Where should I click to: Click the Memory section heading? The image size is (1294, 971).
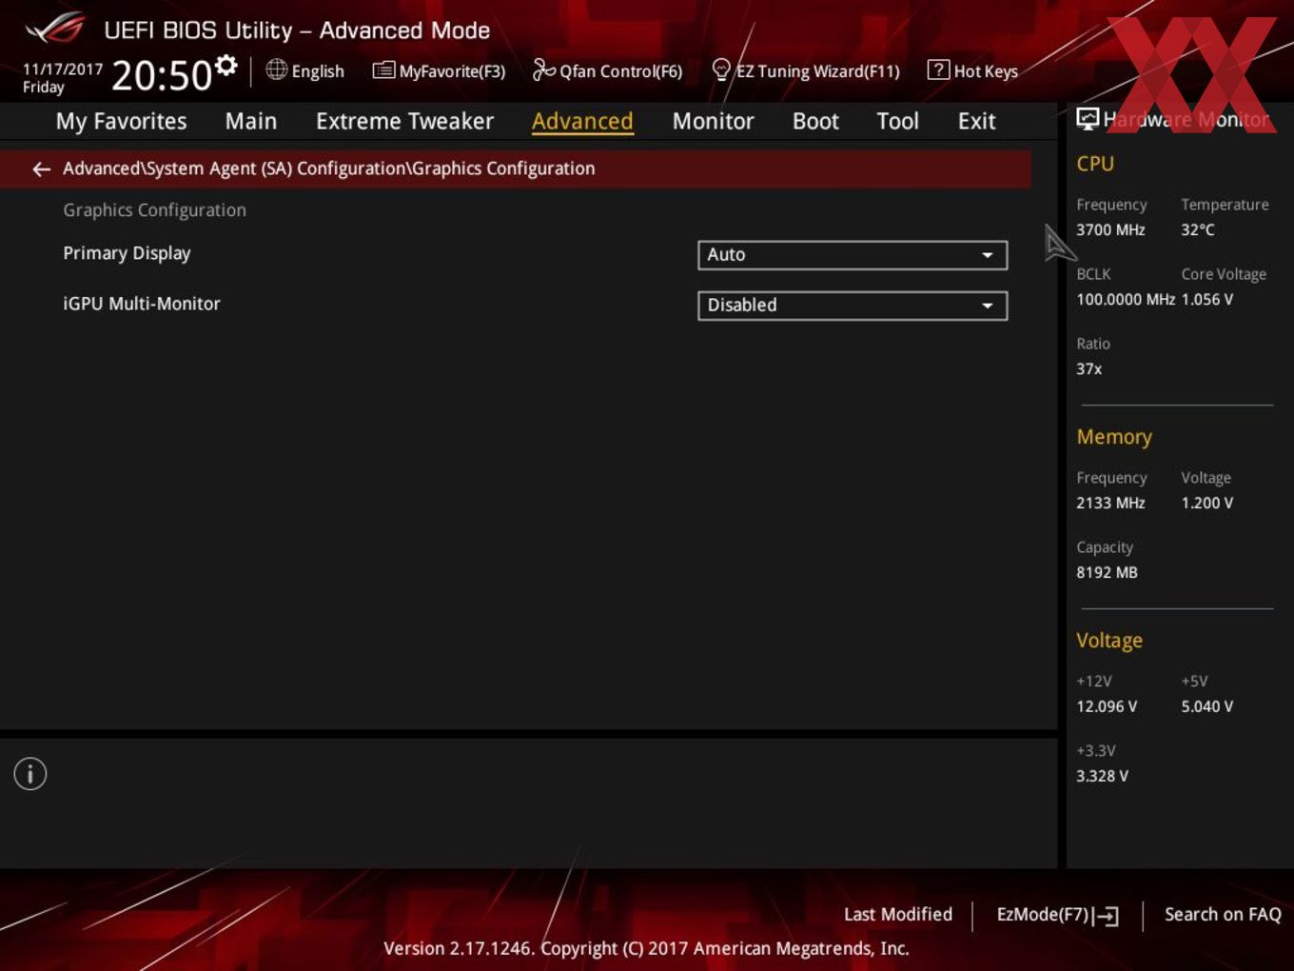pos(1114,437)
